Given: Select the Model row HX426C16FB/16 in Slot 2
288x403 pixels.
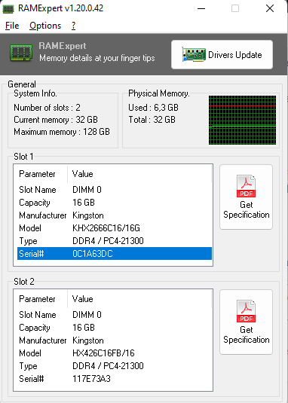Looking at the screenshot, I should click(115, 353).
